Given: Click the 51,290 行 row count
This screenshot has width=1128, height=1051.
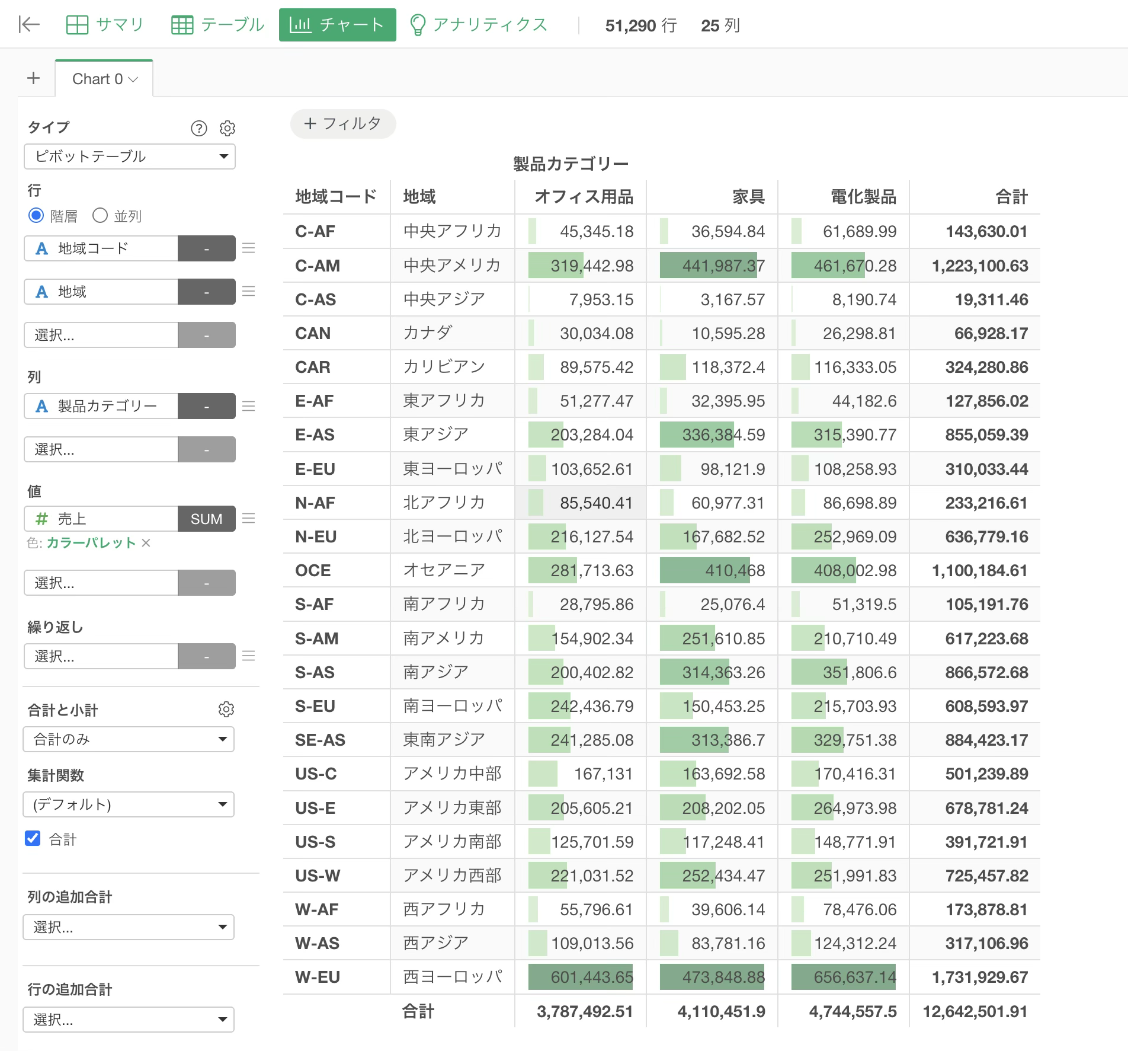Looking at the screenshot, I should click(x=641, y=25).
